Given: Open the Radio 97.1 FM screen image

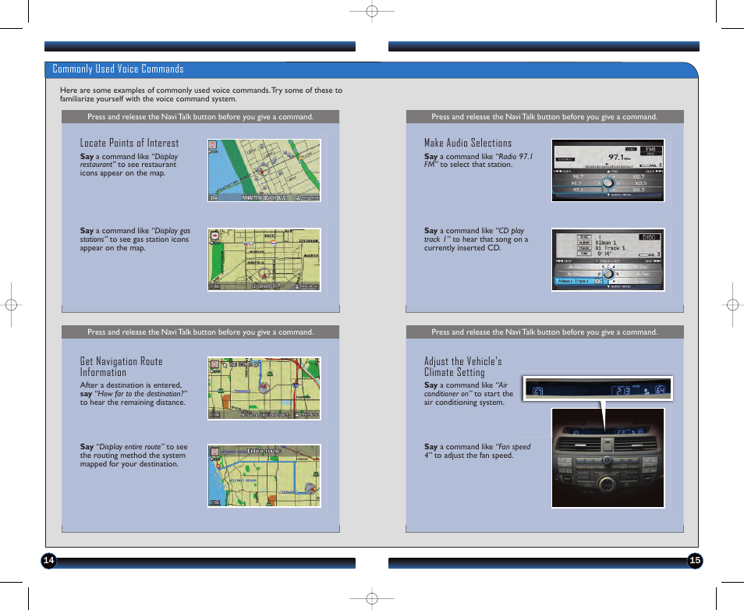Looking at the screenshot, I should click(x=608, y=170).
